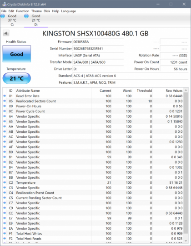Click the Worst column header
Viewport: 191px width, 246px height.
click(127, 90)
